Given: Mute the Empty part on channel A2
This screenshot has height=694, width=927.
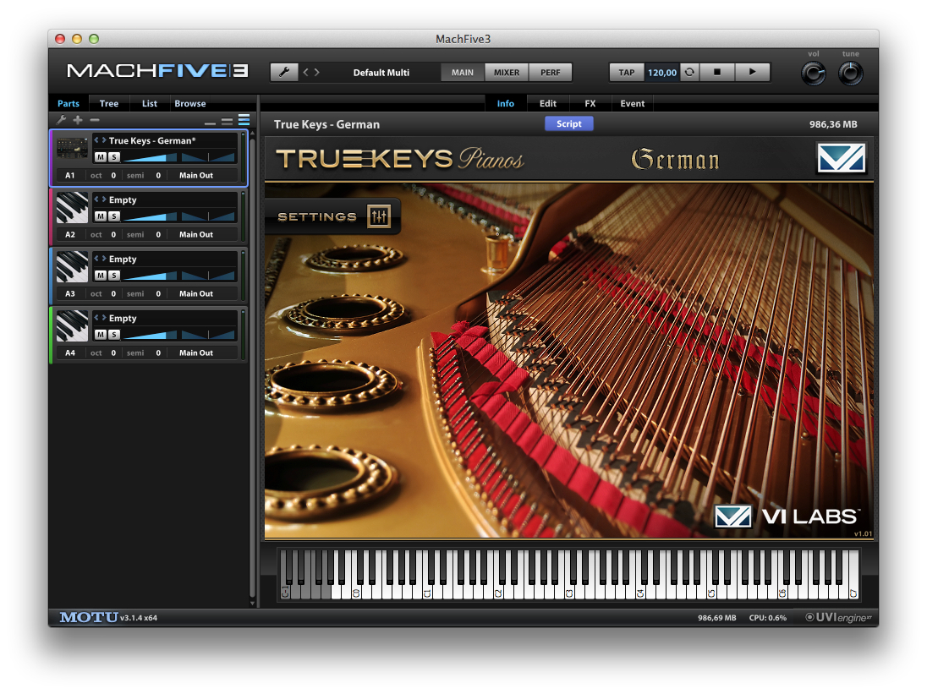Looking at the screenshot, I should coord(100,216).
